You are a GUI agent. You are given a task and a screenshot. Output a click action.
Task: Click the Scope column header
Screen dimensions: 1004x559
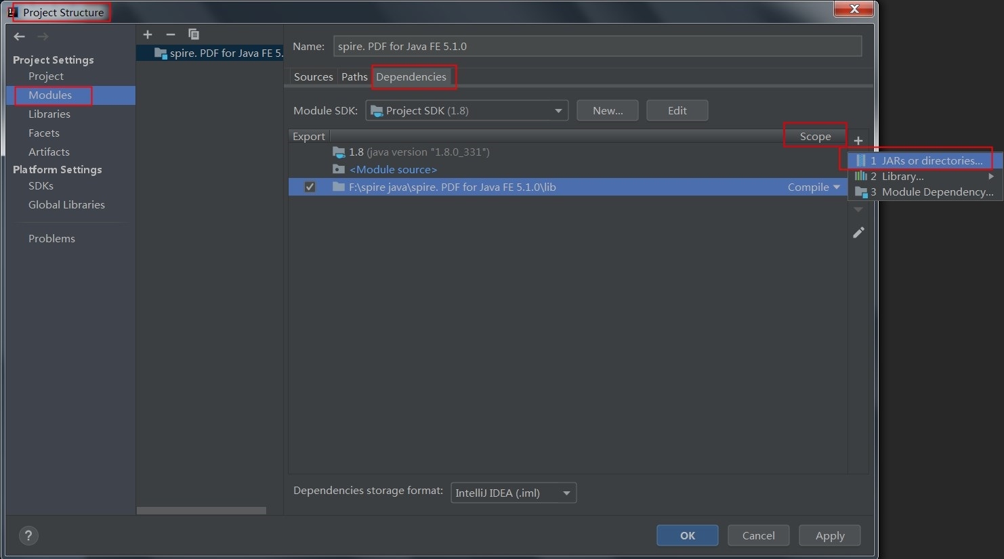pos(815,137)
